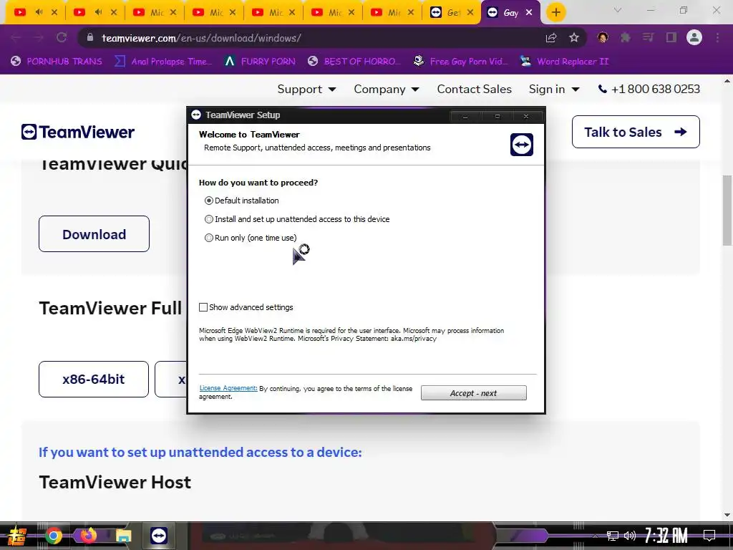The height and width of the screenshot is (550, 733).
Task: Mute the first YouTube tab audio icon
Action: tap(39, 12)
